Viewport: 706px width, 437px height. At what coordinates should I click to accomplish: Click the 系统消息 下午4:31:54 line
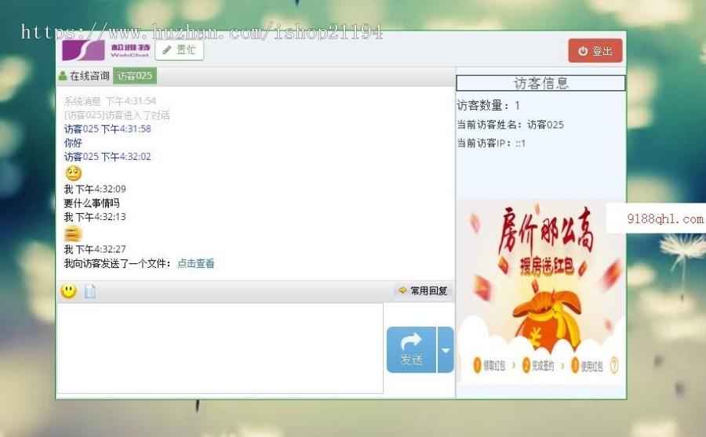coord(110,101)
